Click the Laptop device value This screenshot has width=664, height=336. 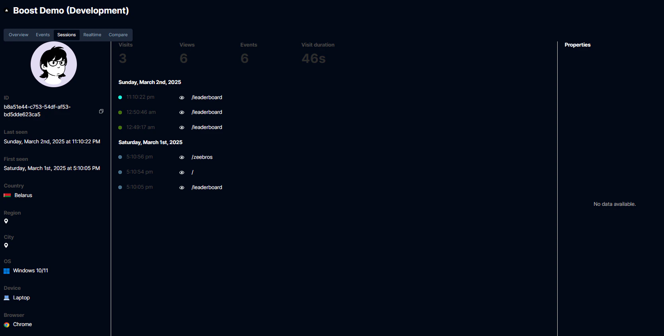point(22,298)
